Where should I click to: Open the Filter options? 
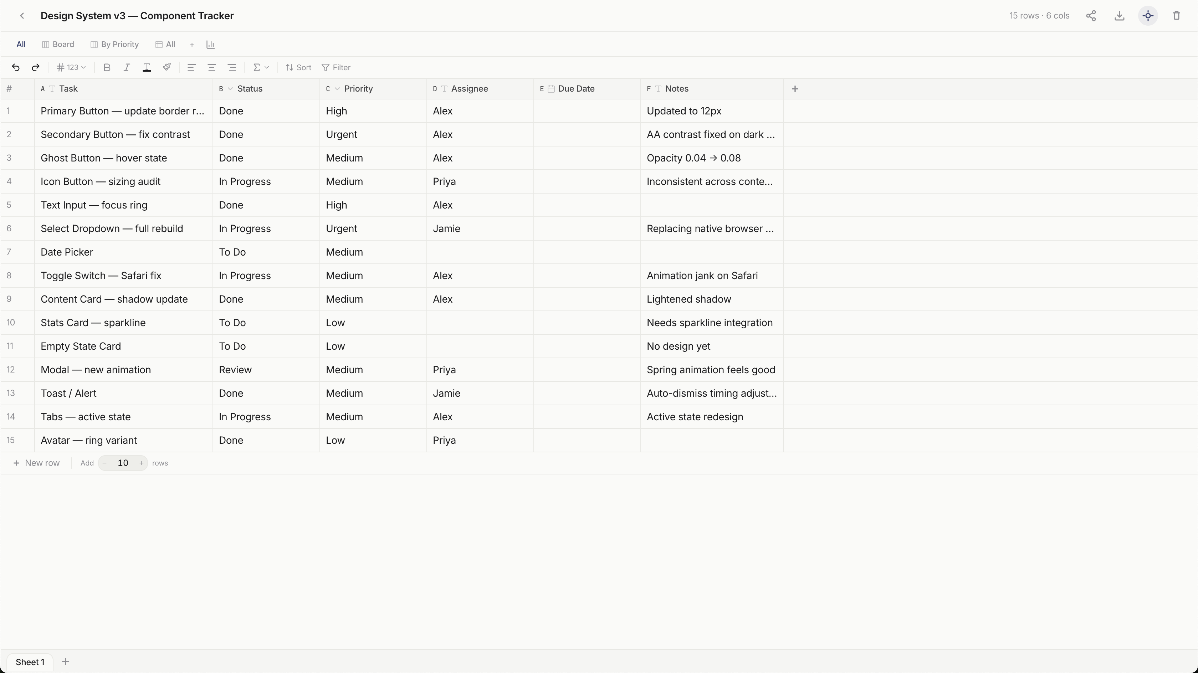(x=336, y=67)
